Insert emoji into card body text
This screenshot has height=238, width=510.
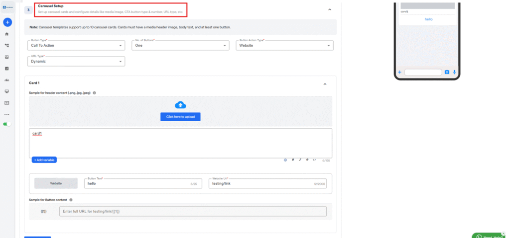pyautogui.click(x=285, y=160)
